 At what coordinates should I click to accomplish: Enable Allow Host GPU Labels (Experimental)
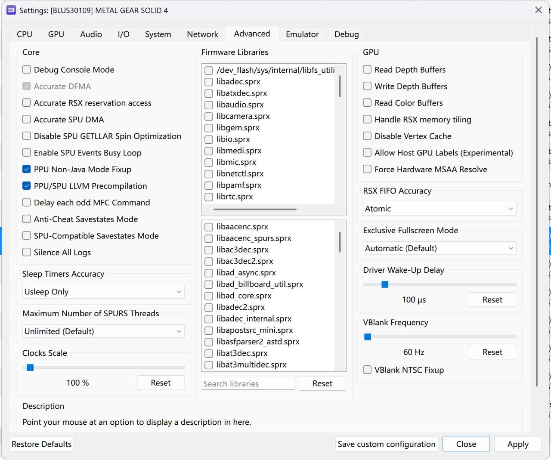pyautogui.click(x=367, y=153)
